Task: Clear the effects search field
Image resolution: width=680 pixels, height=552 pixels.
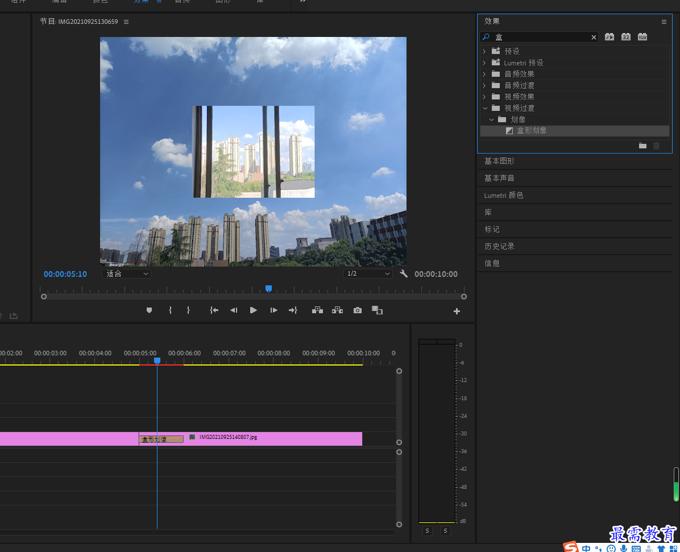Action: pyautogui.click(x=594, y=38)
